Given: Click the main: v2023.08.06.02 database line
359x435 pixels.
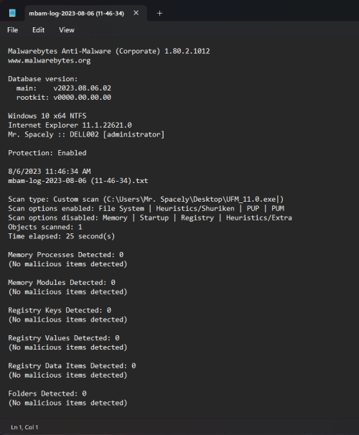Looking at the screenshot, I should 63,88.
